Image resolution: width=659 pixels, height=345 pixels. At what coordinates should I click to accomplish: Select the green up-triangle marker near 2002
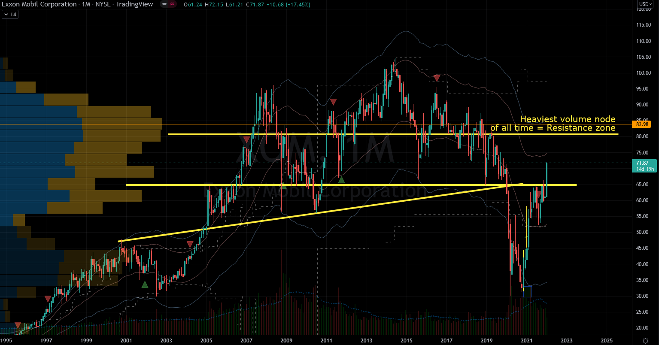[145, 284]
